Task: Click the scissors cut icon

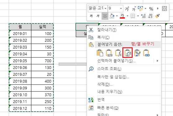Action: (x=91, y=30)
